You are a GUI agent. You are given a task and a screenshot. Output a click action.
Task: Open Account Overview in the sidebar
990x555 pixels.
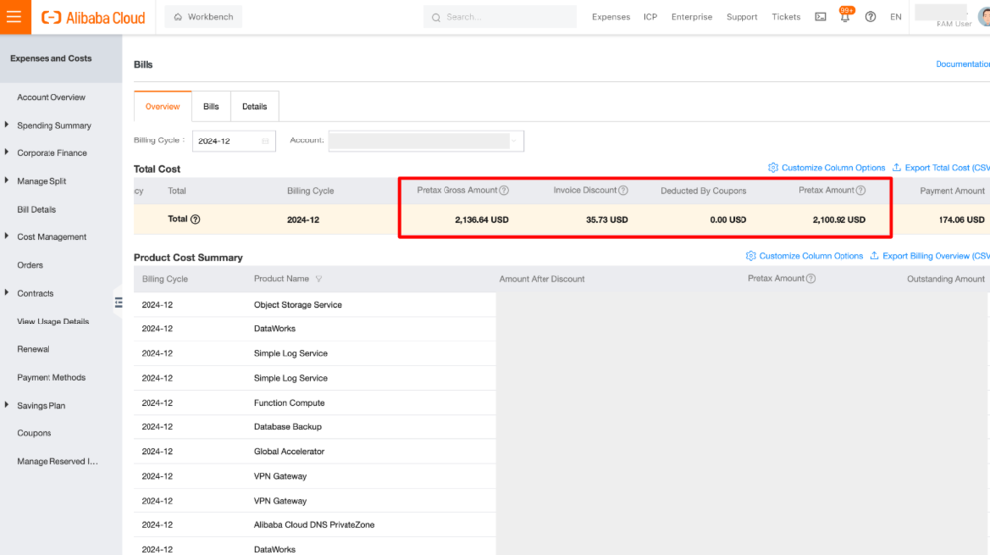click(x=51, y=97)
